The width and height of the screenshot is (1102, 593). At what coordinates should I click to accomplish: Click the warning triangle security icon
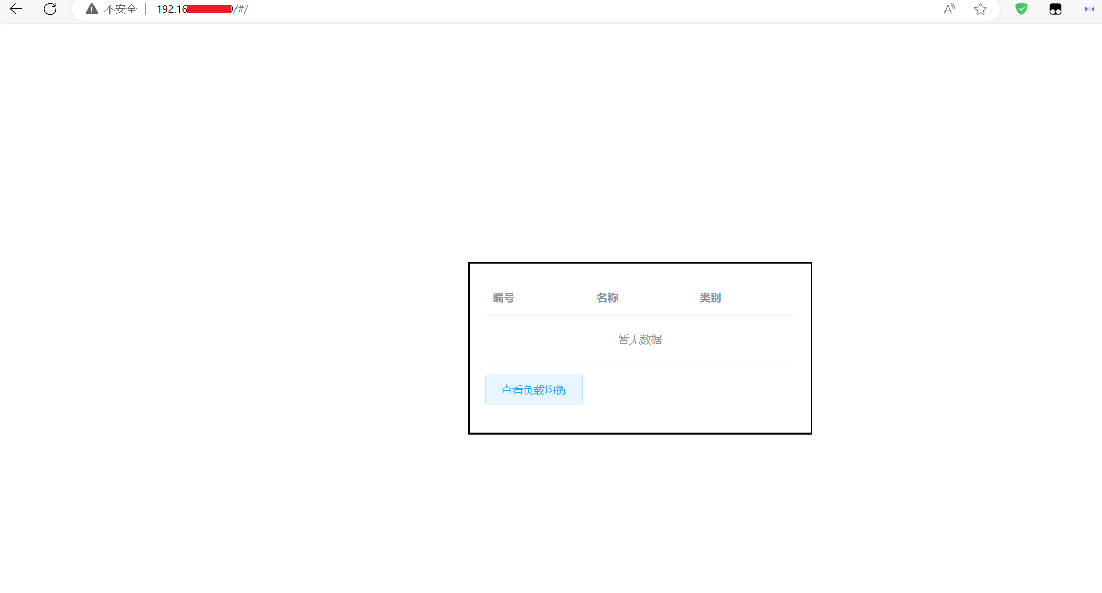[x=92, y=9]
